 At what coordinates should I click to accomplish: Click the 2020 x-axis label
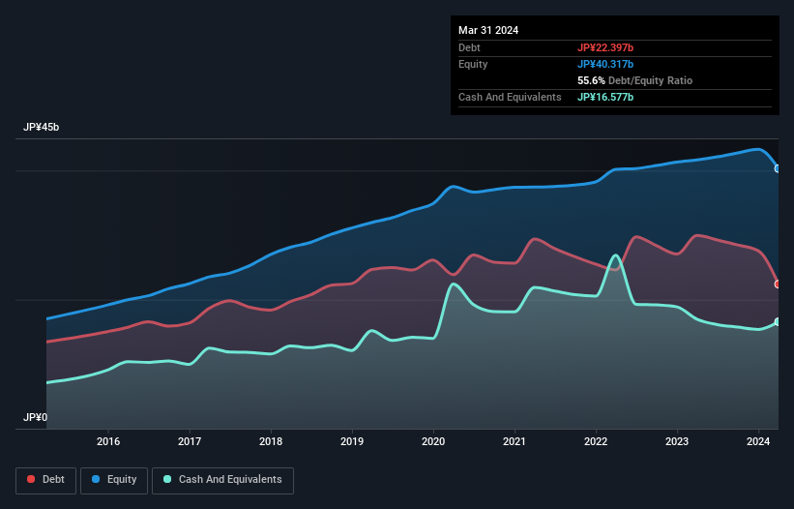pos(433,441)
